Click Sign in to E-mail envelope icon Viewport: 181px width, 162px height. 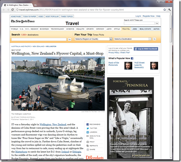[x=88, y=136]
